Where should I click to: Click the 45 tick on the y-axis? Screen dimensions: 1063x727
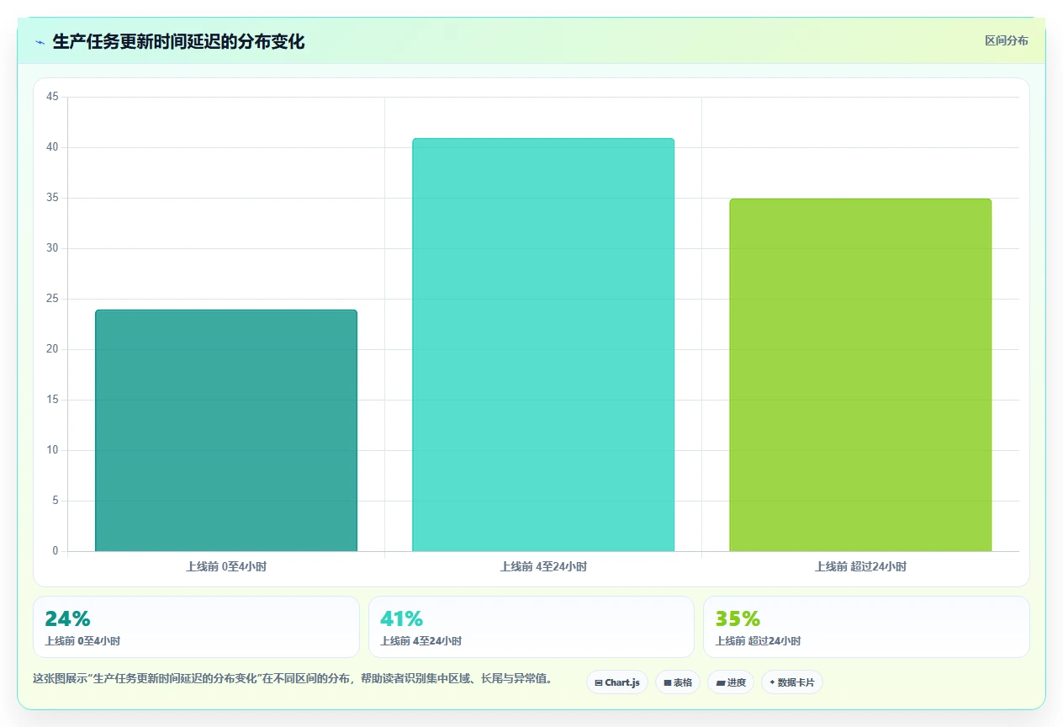point(52,97)
